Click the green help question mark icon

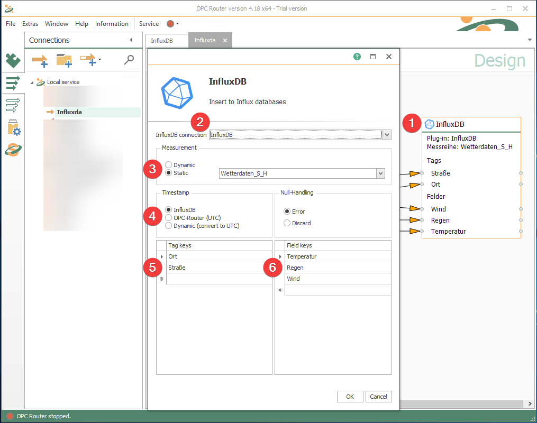pos(357,57)
